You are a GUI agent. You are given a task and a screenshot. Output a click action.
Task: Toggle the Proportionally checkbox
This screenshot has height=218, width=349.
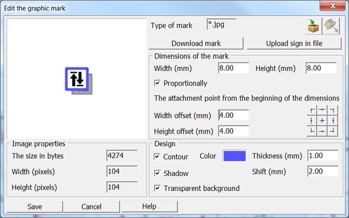[157, 83]
